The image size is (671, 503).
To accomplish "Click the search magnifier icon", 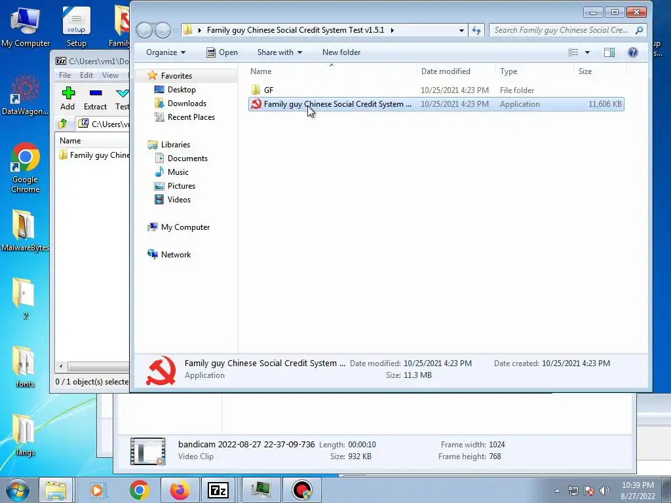I will coord(639,30).
